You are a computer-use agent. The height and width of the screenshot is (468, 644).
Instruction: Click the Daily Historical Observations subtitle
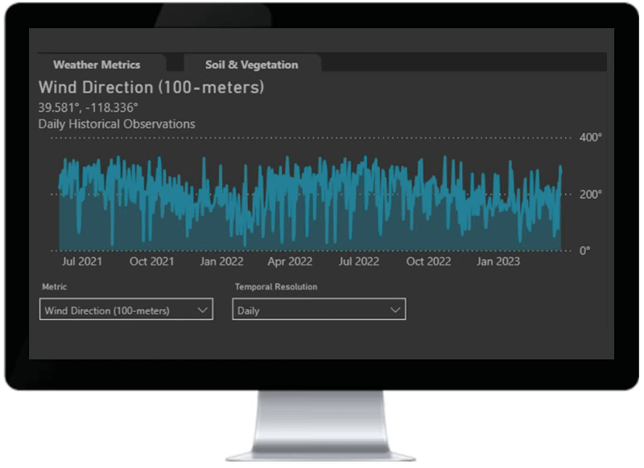click(117, 124)
